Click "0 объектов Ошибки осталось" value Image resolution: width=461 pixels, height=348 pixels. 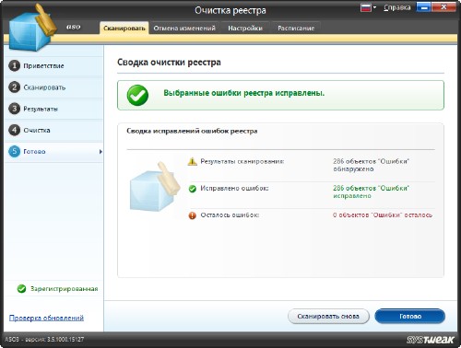tap(383, 215)
